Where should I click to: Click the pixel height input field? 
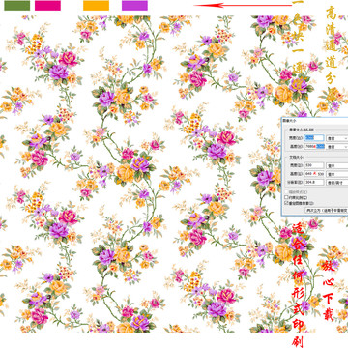tap(314, 146)
